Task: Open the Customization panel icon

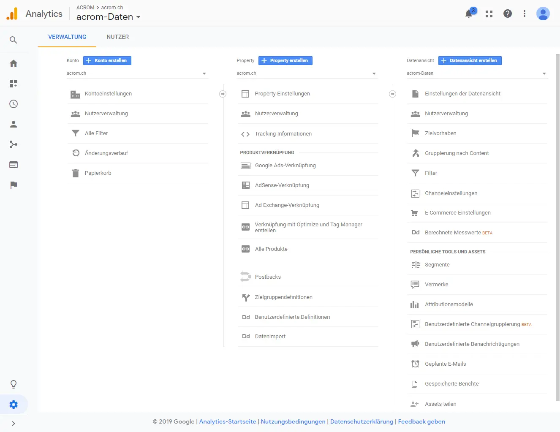Action: pyautogui.click(x=13, y=84)
